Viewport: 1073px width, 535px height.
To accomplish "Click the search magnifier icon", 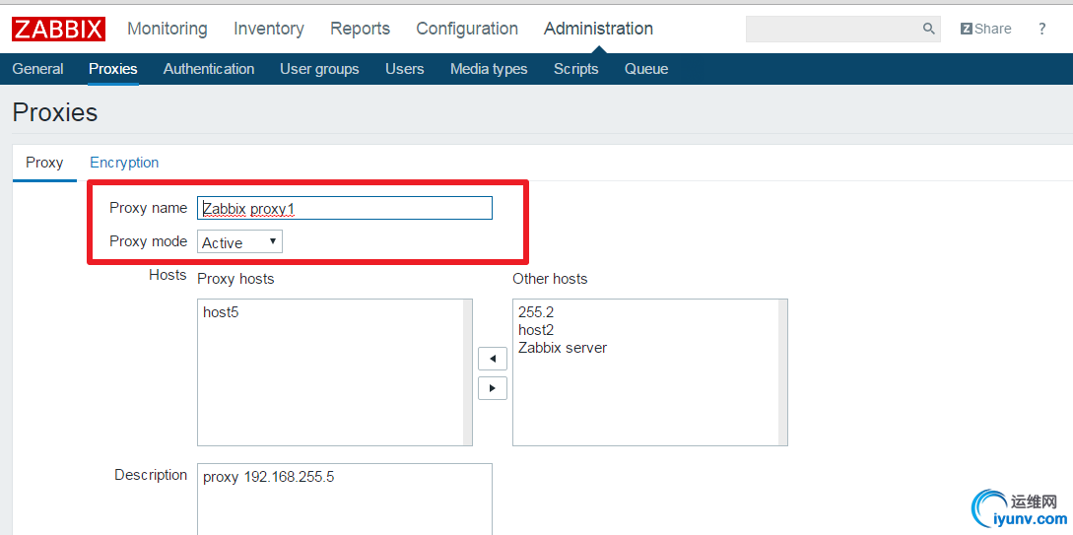I will click(928, 29).
